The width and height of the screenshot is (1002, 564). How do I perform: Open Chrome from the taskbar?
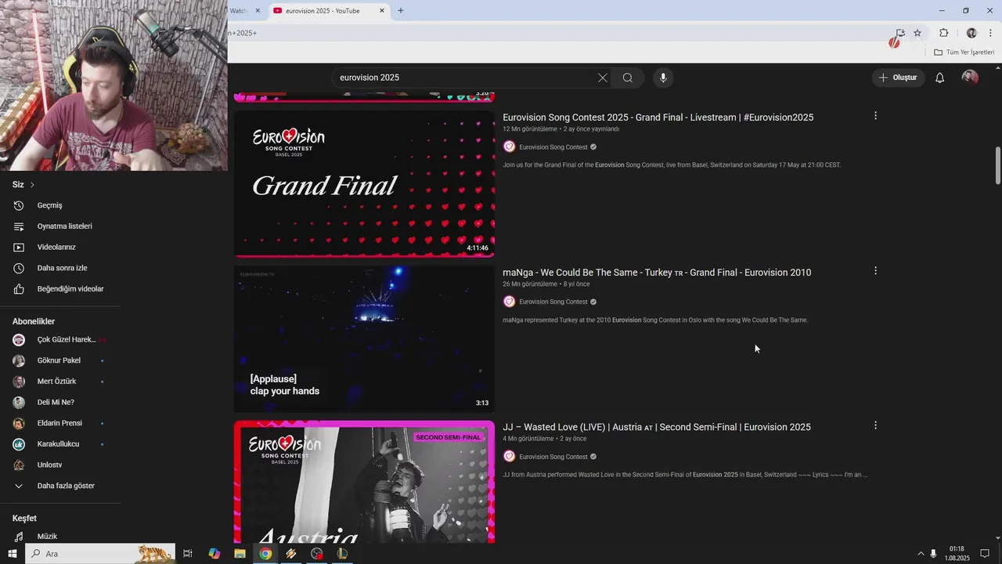[265, 554]
